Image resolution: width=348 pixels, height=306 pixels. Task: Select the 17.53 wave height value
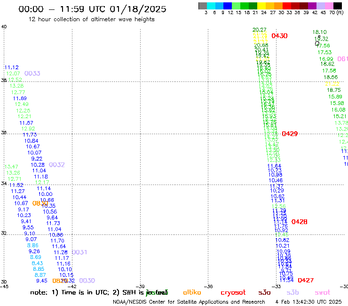[324, 52]
